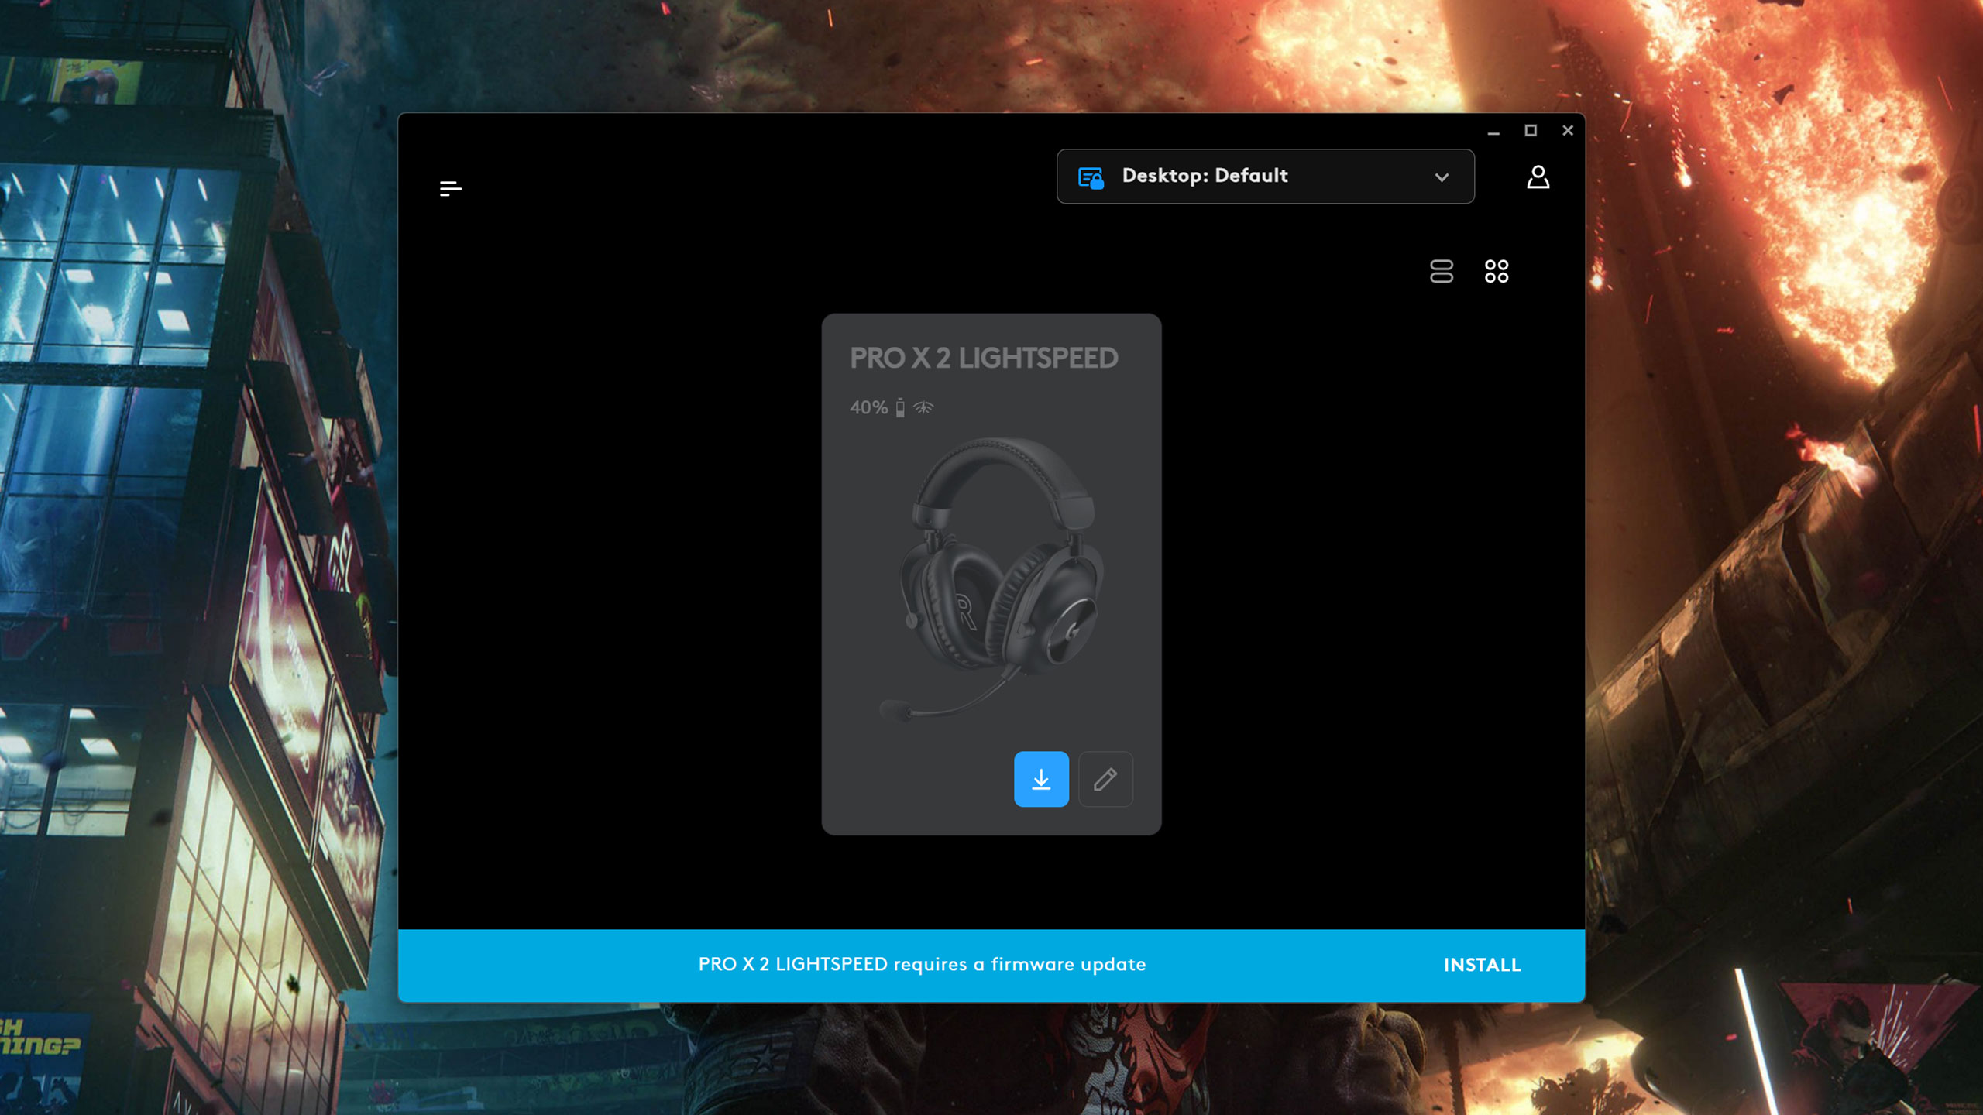Image resolution: width=1983 pixels, height=1115 pixels.
Task: Click the profile lock icon in dropdown
Action: 1091,177
